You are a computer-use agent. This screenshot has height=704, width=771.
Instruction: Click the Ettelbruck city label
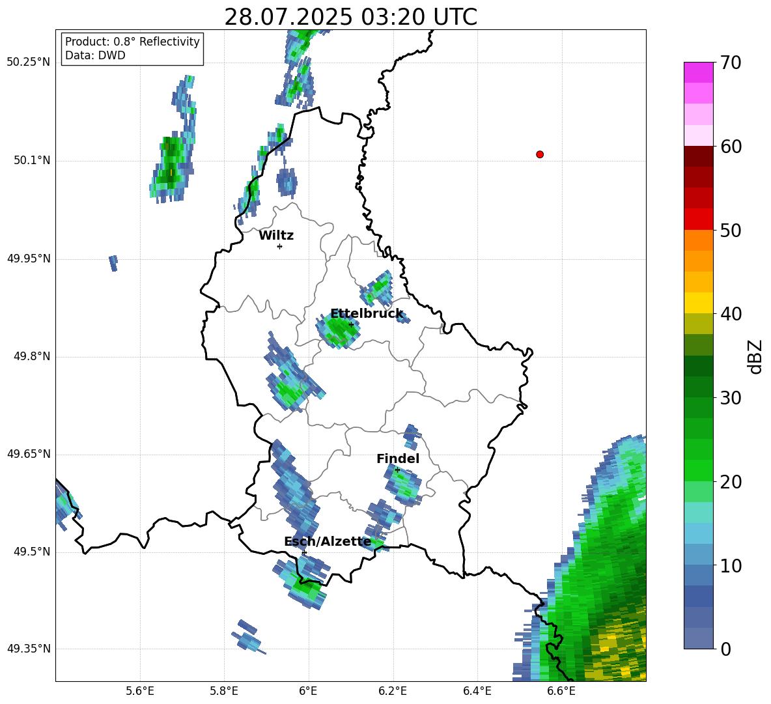[367, 313]
